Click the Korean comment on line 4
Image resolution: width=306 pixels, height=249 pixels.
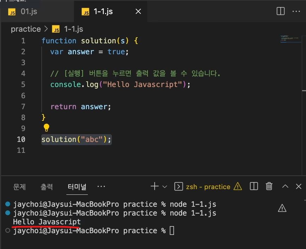click(x=135, y=73)
